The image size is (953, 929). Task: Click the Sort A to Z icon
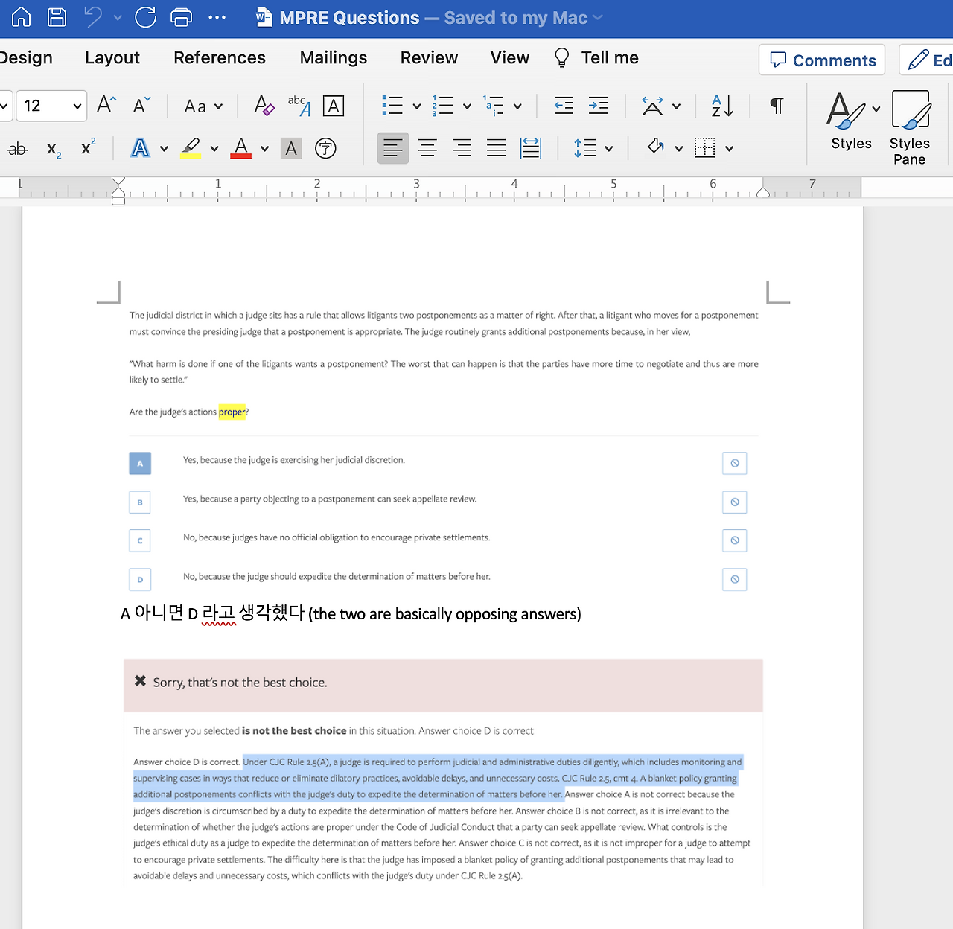pos(722,106)
